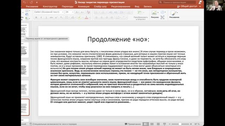Toggle underline formatting (Ч)
225x126 pixels.
(46, 17)
